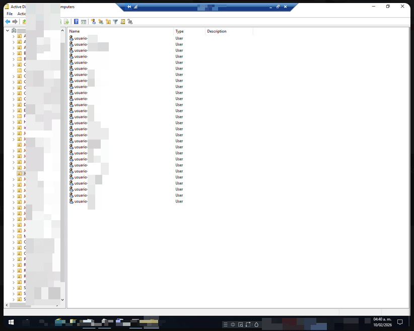Click the tree pane horizontal scroll-left arrow

[7, 305]
